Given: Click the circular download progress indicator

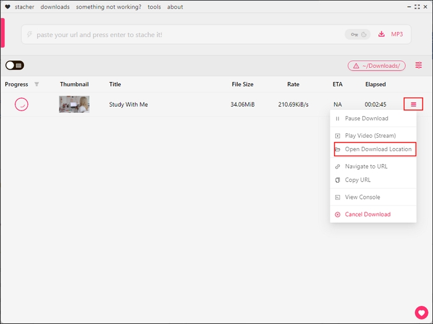Looking at the screenshot, I should click(x=21, y=104).
